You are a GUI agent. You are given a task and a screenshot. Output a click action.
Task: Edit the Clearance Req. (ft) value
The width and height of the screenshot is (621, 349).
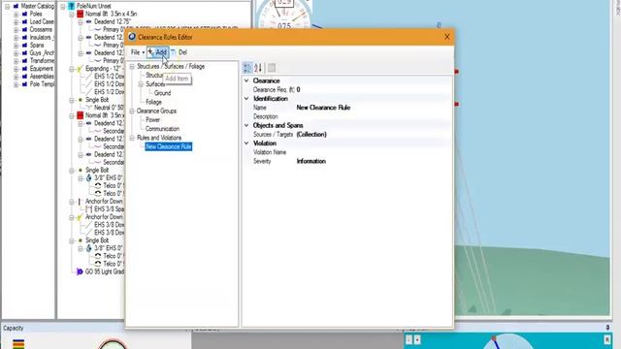click(x=373, y=90)
